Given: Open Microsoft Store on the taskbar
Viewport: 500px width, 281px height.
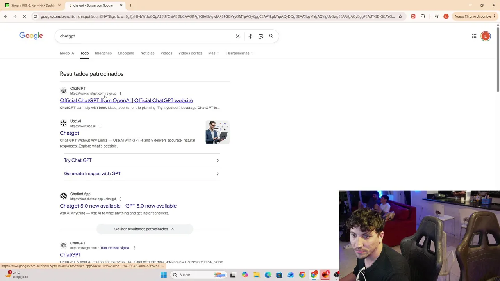Looking at the screenshot, I should point(279,275).
